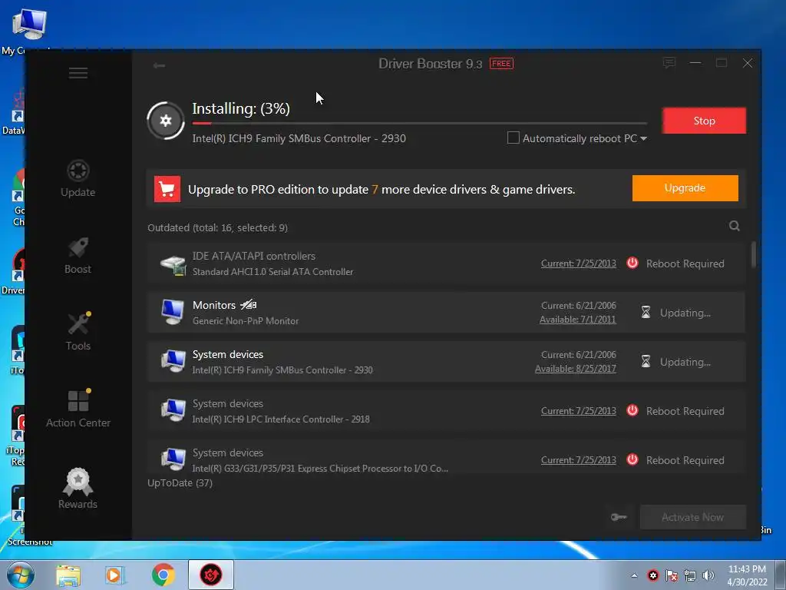786x590 pixels.
Task: Open Windows Media Player from taskbar
Action: (x=114, y=575)
